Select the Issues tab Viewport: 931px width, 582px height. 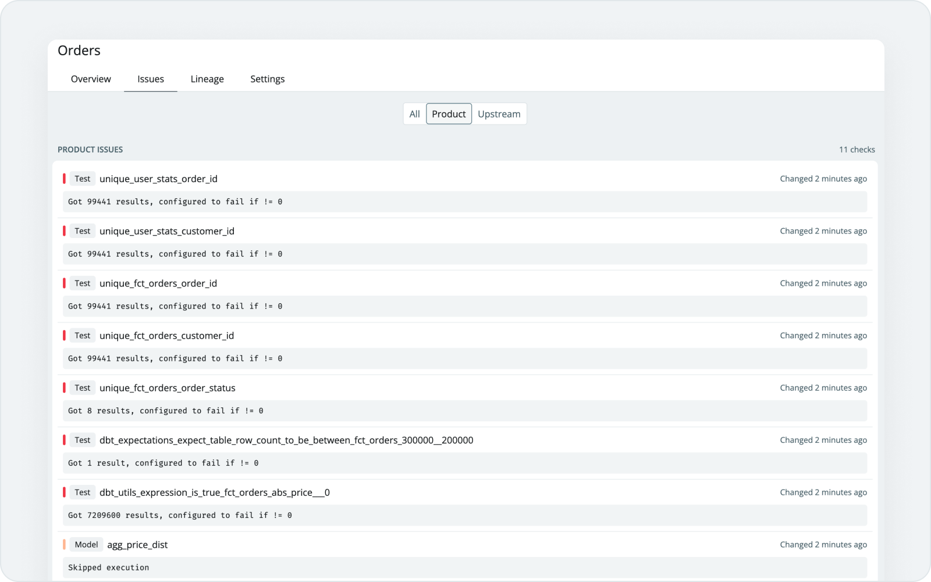pyautogui.click(x=151, y=79)
